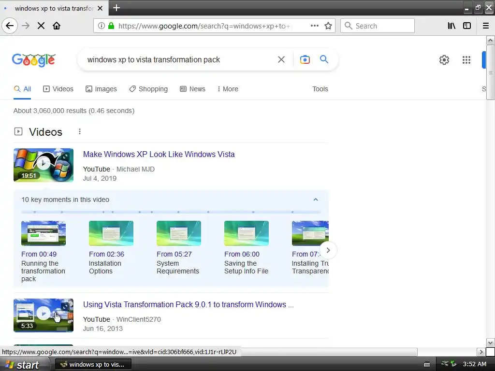The width and height of the screenshot is (495, 371).
Task: Click the browser Search box
Action: (377, 26)
